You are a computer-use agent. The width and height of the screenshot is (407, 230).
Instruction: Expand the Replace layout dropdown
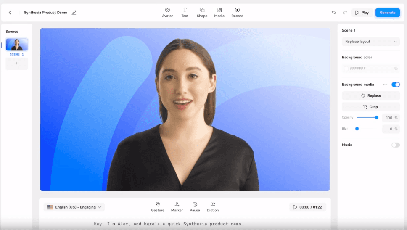point(370,42)
